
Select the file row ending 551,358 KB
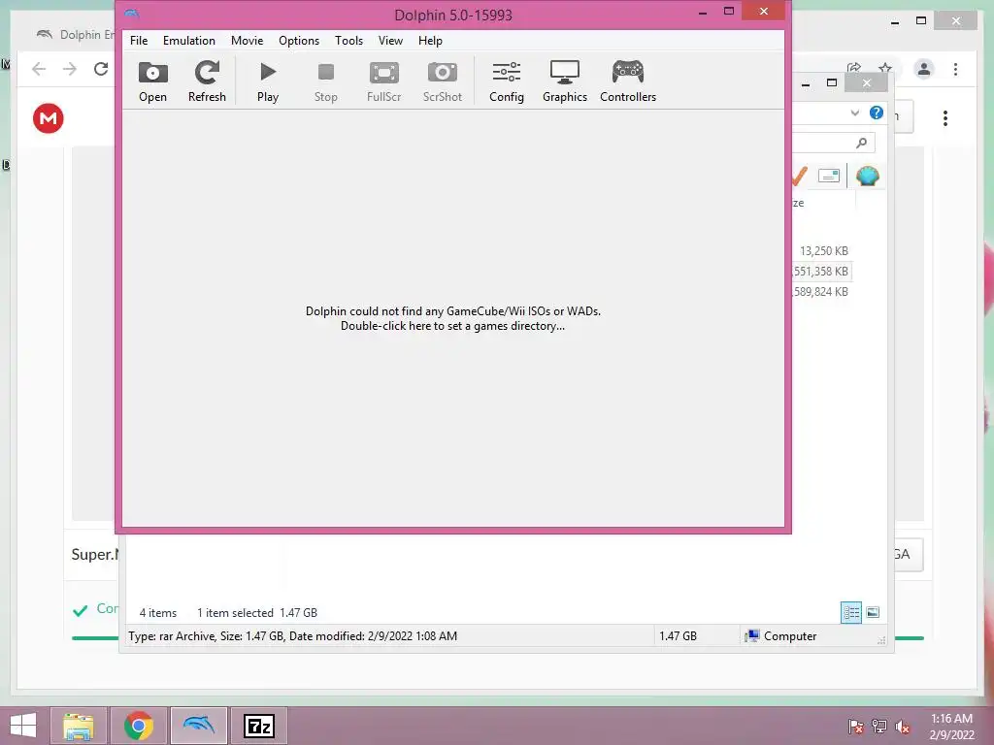pyautogui.click(x=821, y=272)
